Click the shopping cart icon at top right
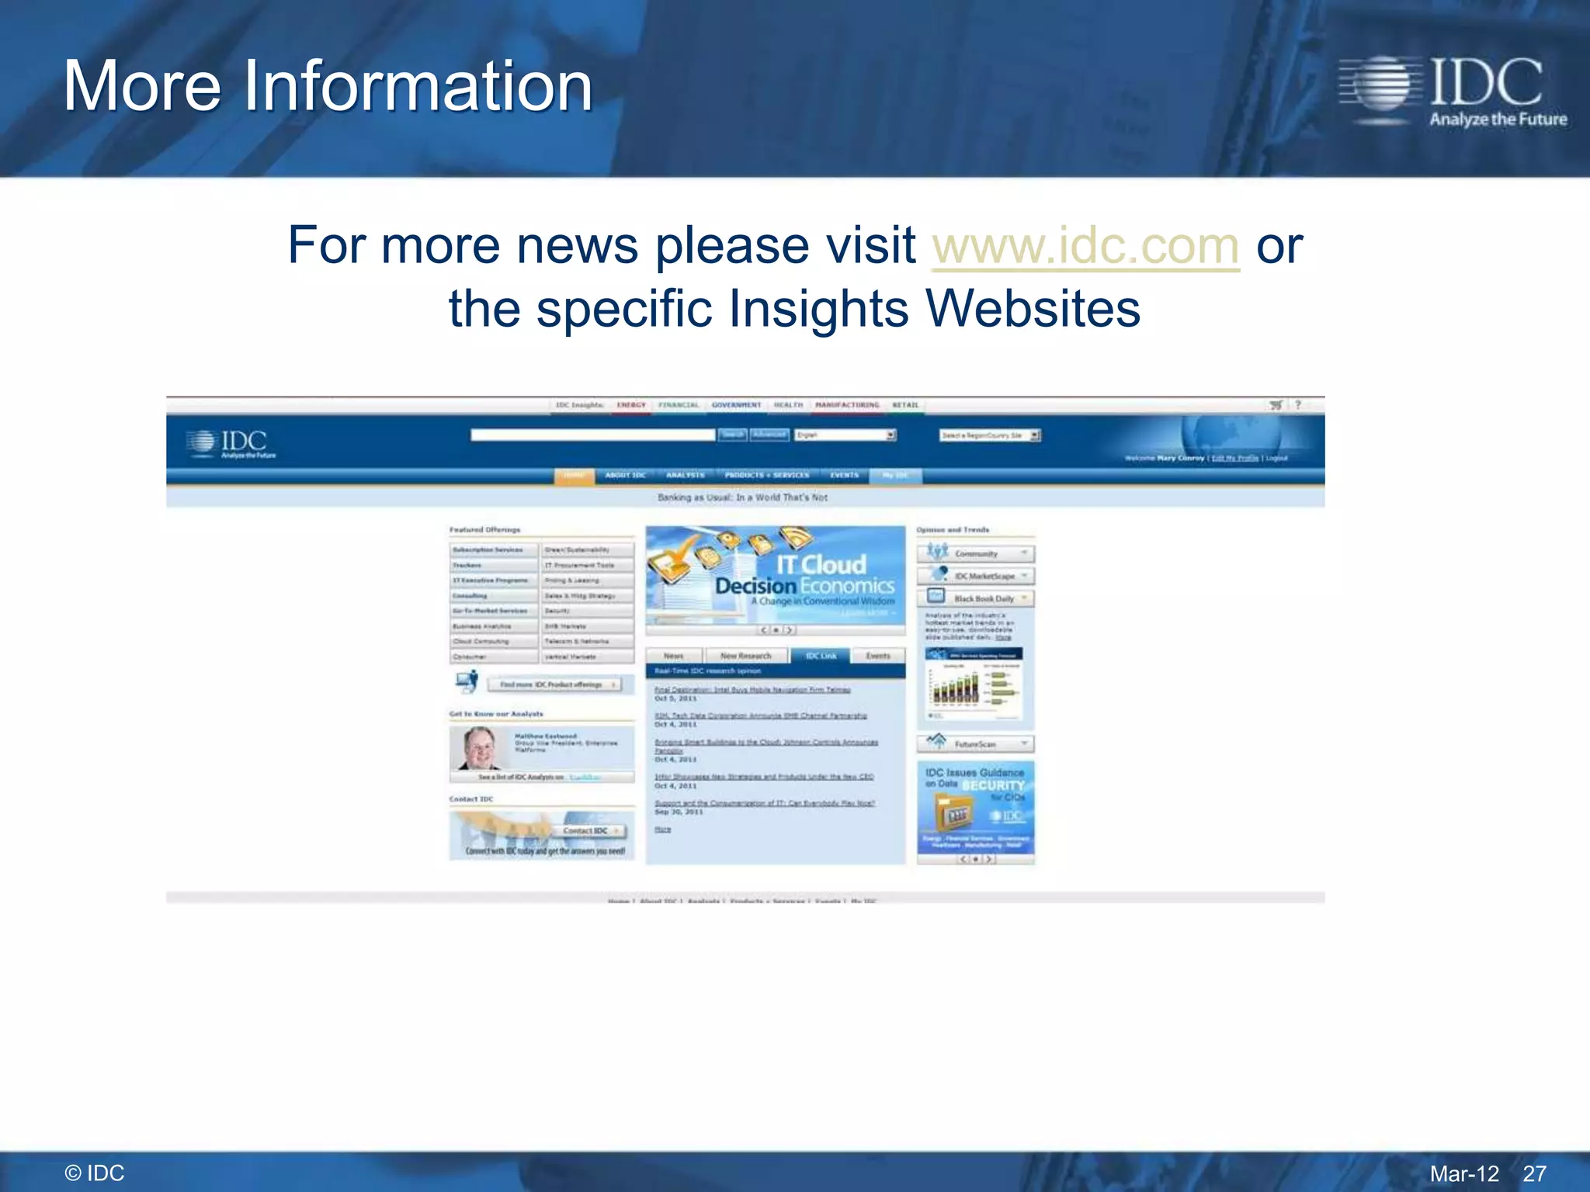The image size is (1590, 1192). pos(1276,405)
